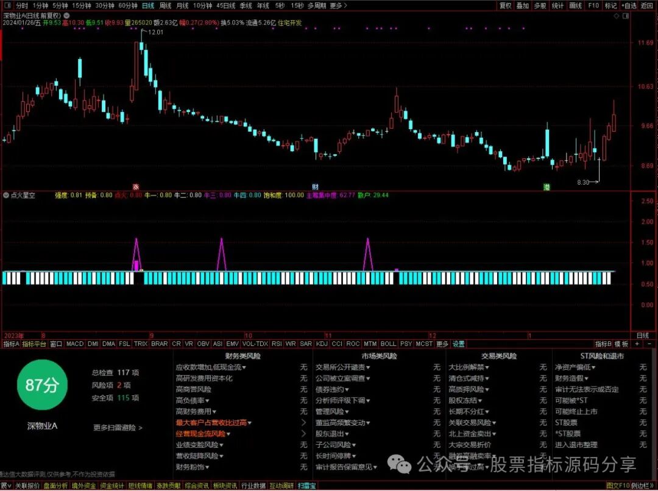Click the 涨 marker below the price chart
The width and height of the screenshot is (658, 491).
point(135,187)
